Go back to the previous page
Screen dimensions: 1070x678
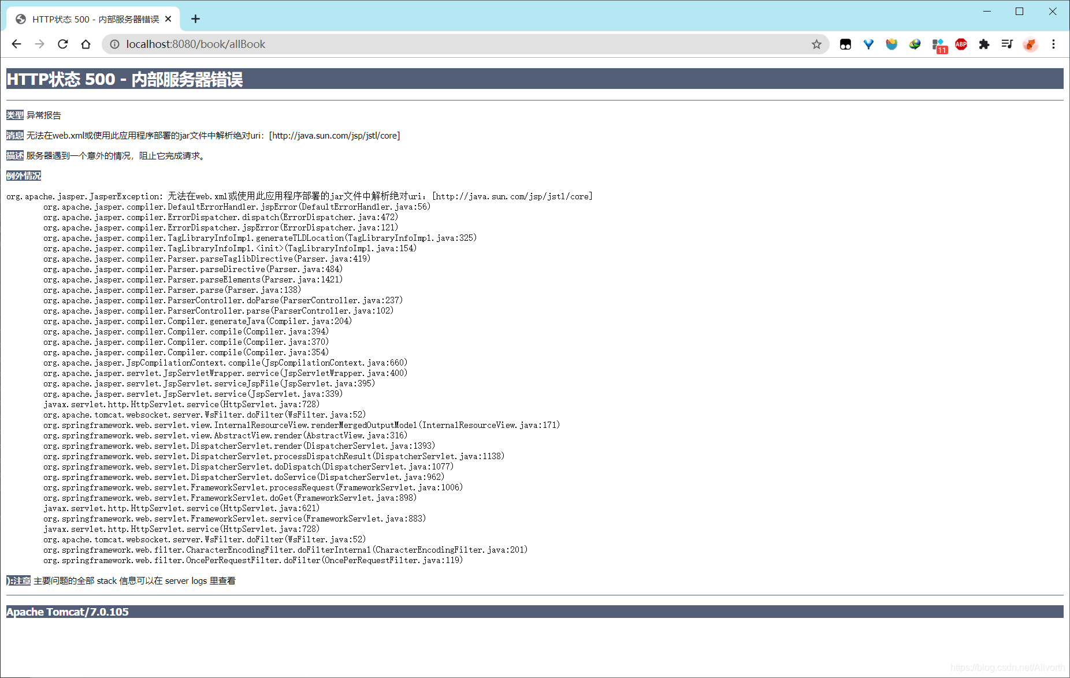16,44
